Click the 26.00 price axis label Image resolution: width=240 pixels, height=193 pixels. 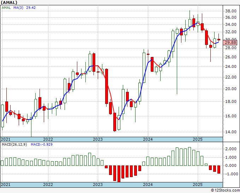231,57
